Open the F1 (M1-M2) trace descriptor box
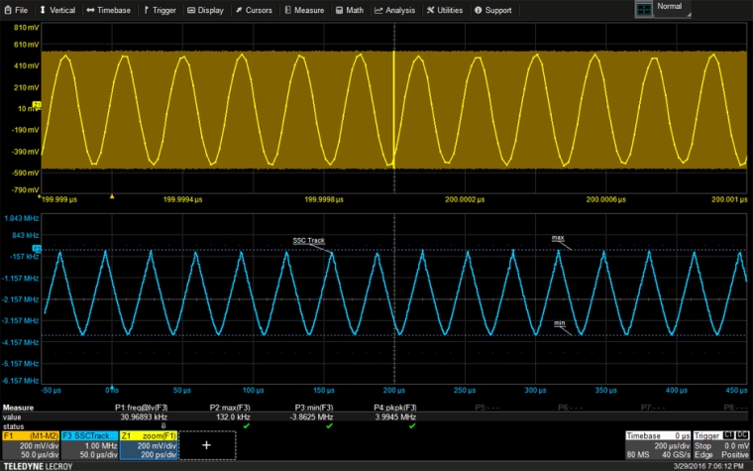Viewport: 753px width, 471px height. [30, 445]
